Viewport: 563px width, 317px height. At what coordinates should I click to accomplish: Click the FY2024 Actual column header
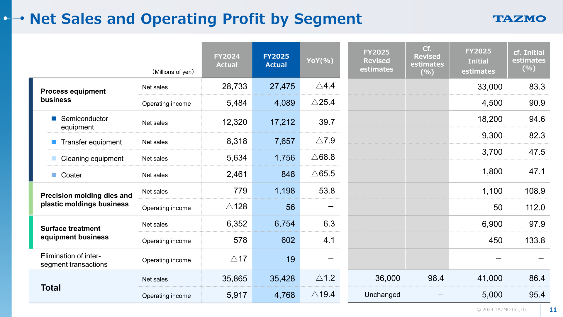click(227, 60)
